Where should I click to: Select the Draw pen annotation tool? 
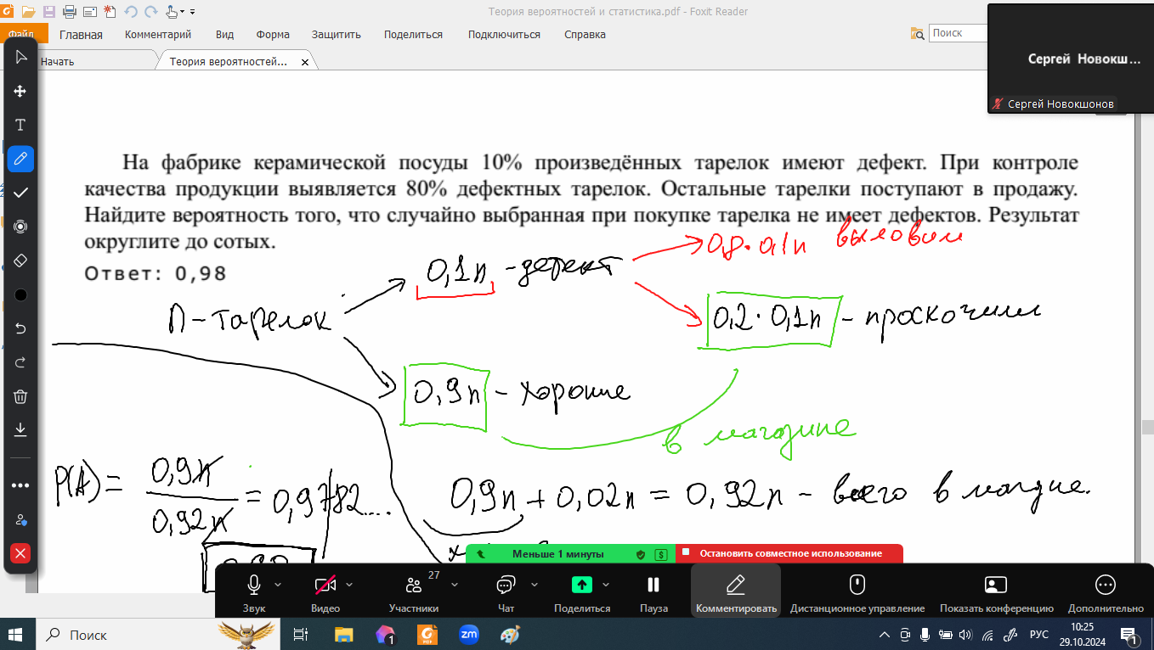[x=20, y=159]
